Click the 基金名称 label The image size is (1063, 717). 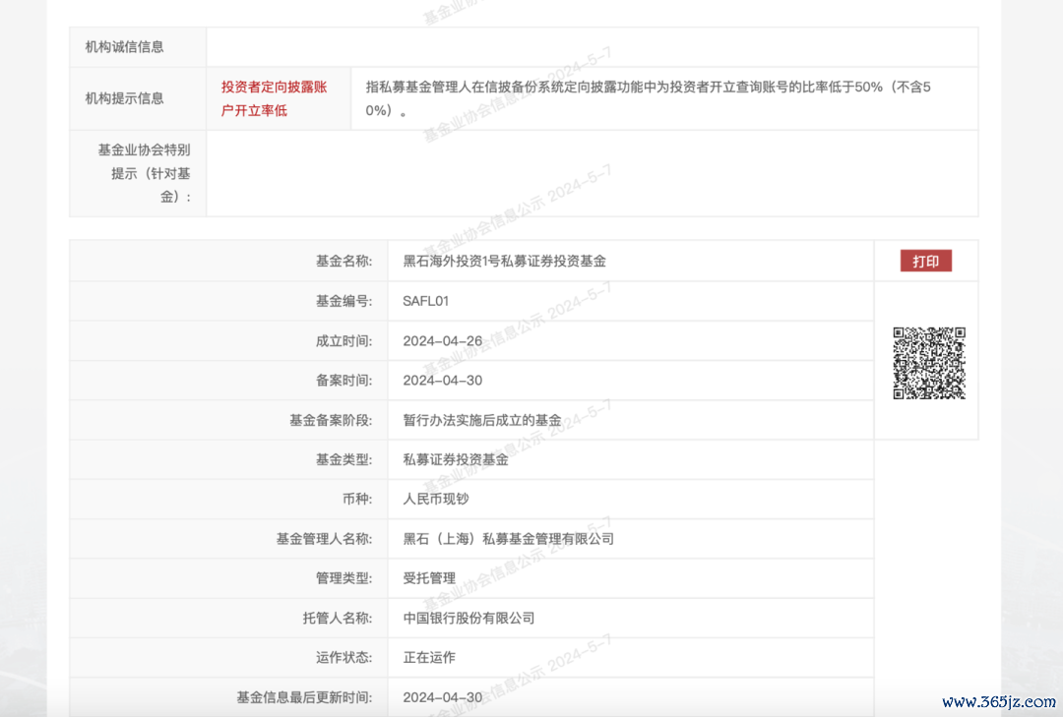click(x=344, y=261)
